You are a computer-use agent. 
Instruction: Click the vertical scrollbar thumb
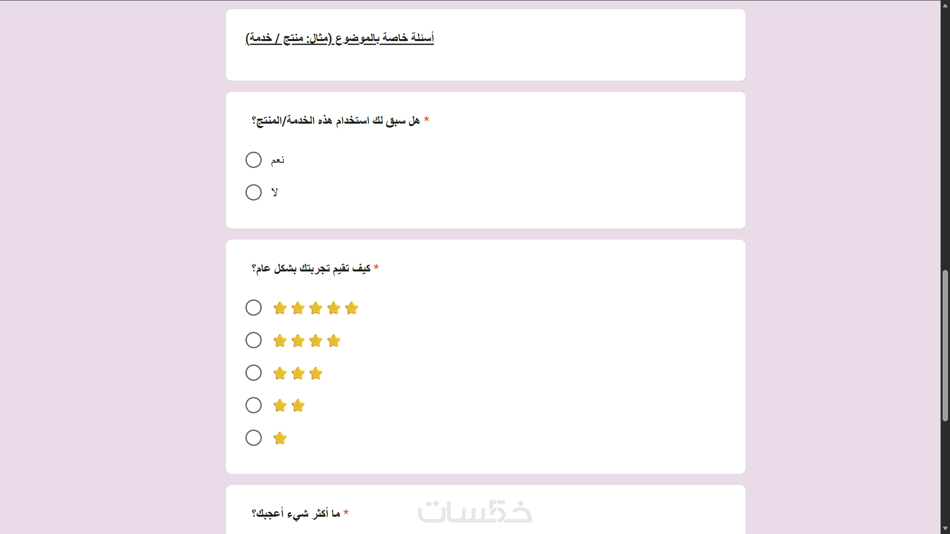tap(945, 345)
